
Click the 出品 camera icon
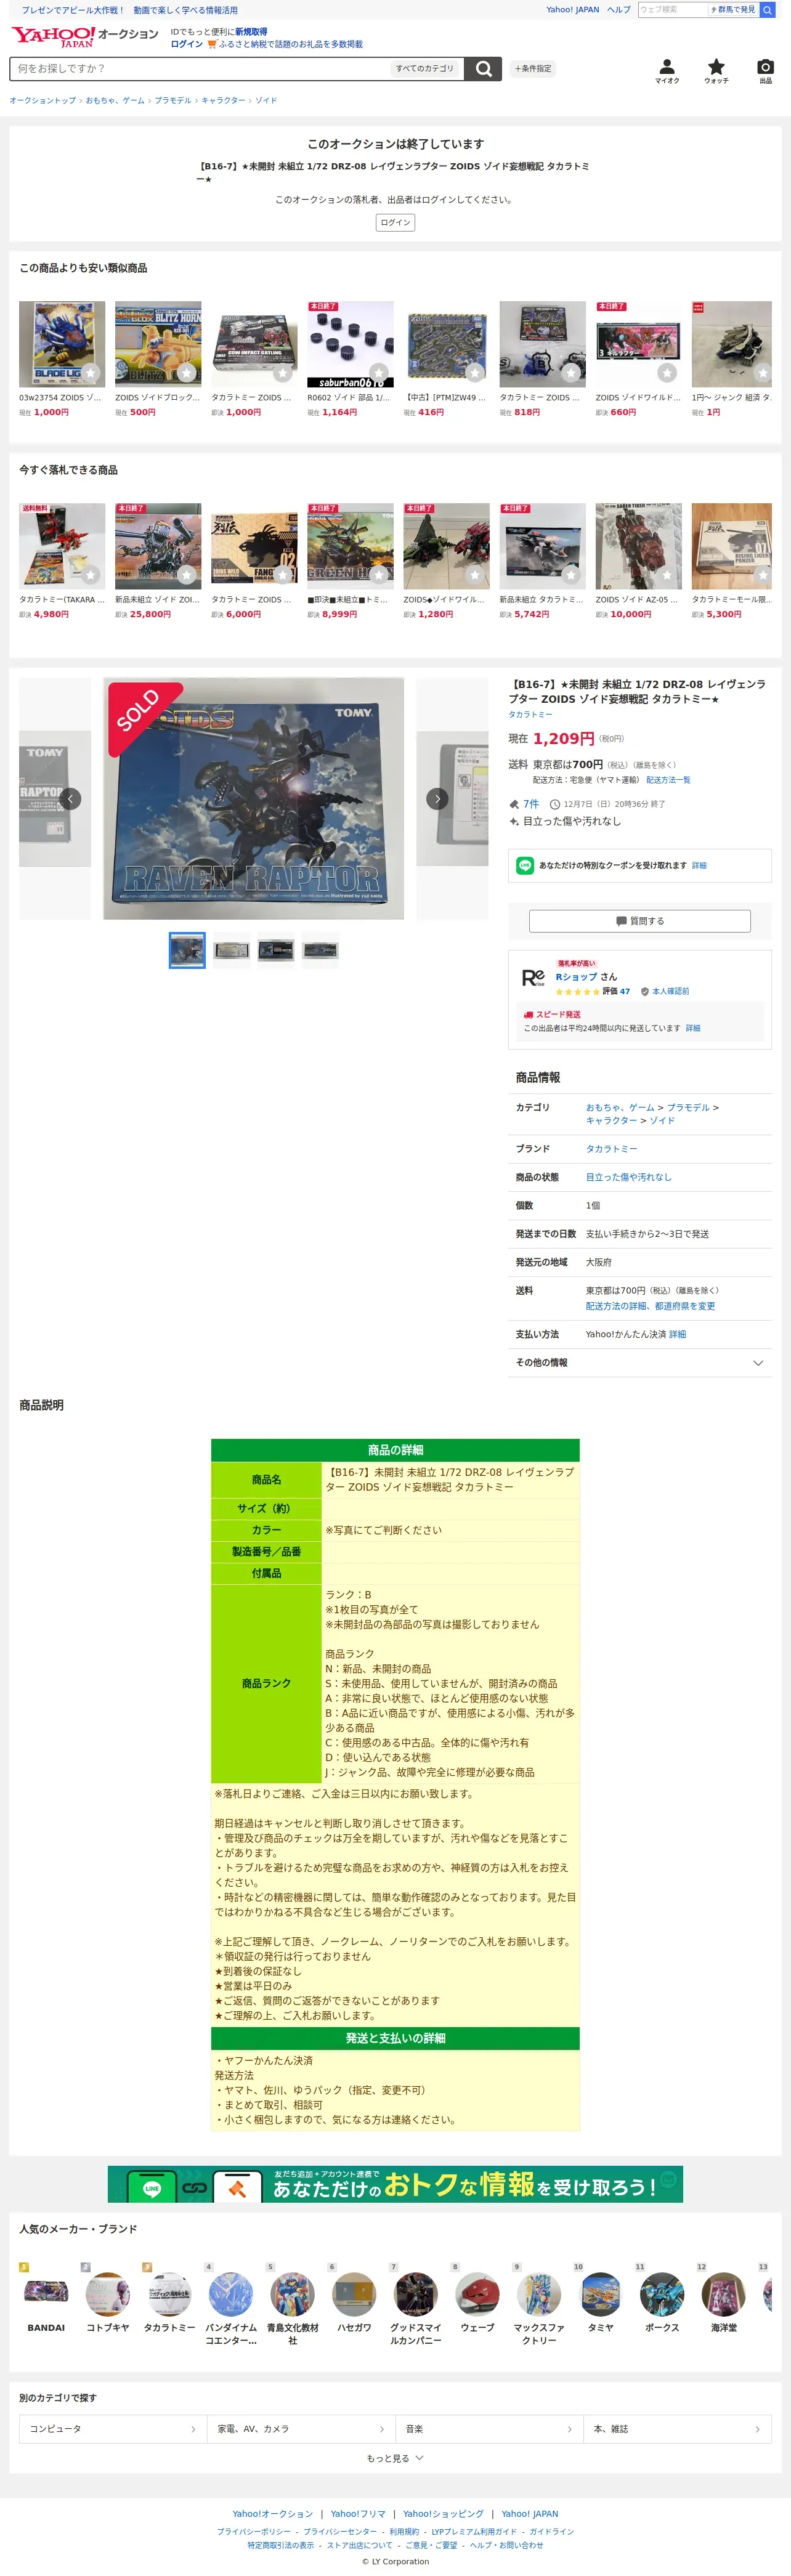coord(765,71)
